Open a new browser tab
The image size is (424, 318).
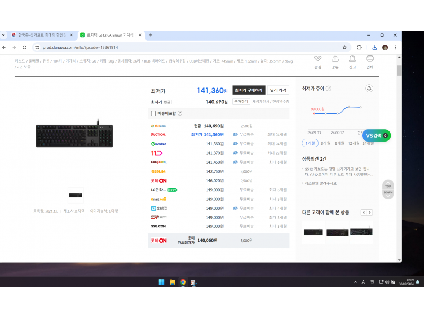coord(151,35)
